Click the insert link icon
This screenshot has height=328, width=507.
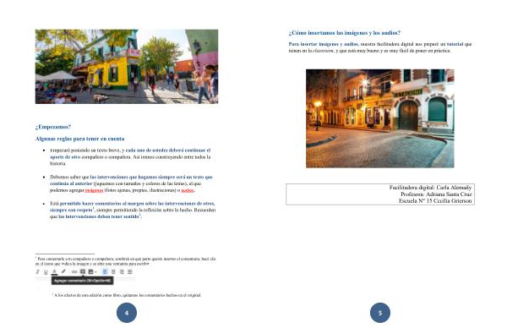[x=74, y=271]
